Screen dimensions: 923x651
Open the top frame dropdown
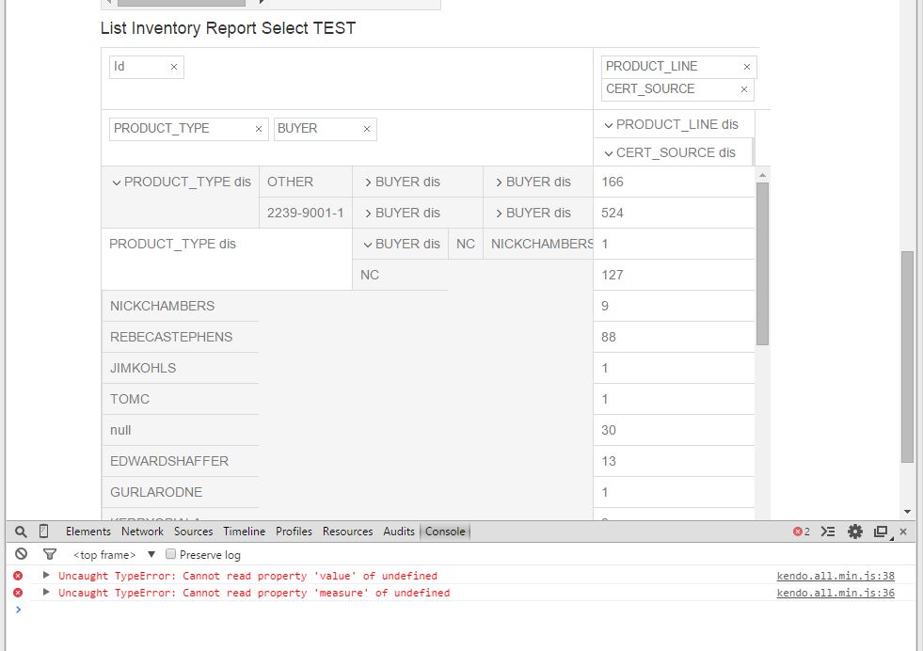coord(151,554)
